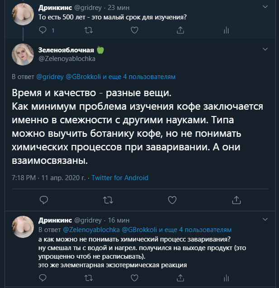
Task: Reply to Зеленояблочная's main tweet
Action: pos(43,199)
